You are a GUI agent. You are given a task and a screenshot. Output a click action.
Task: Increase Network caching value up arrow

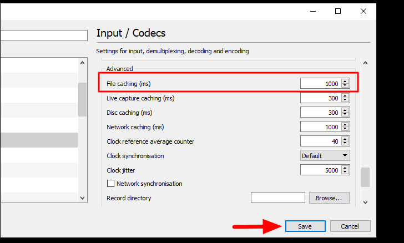point(345,124)
